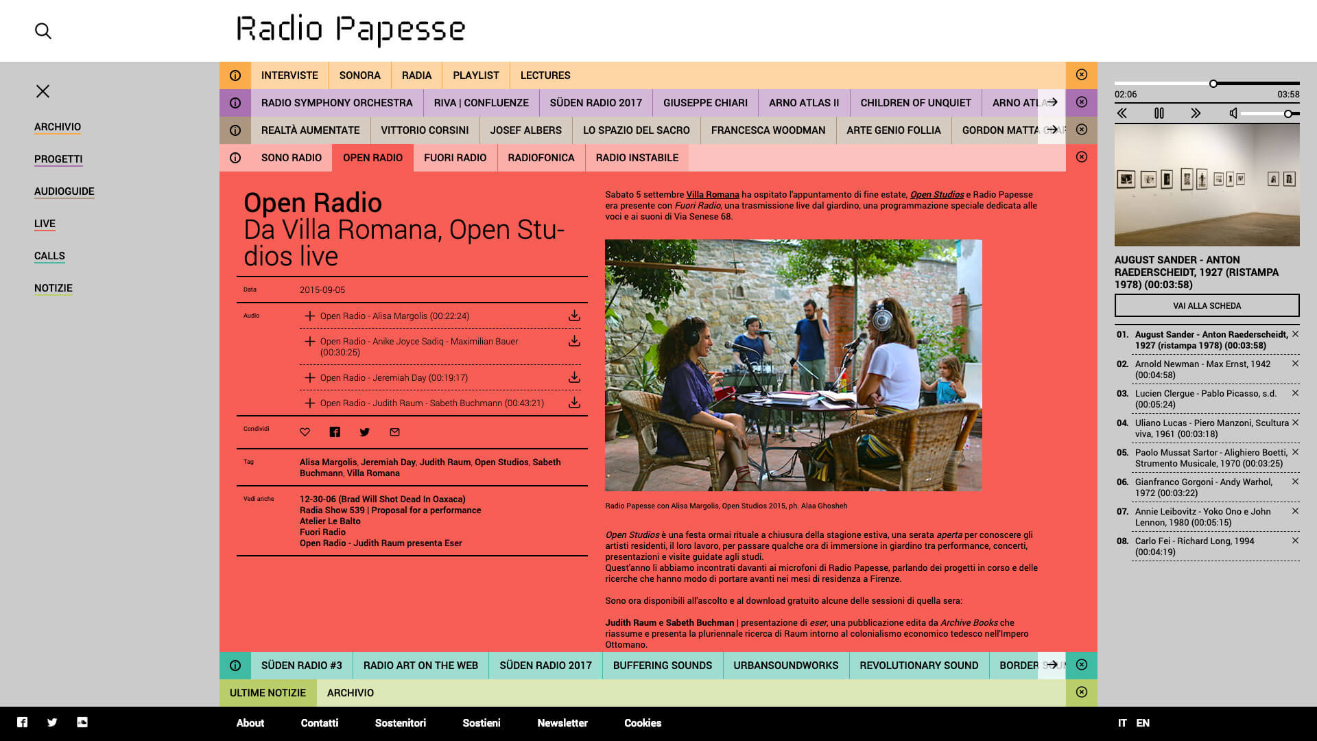Share by email envelope icon
Image resolution: width=1317 pixels, height=741 pixels.
(394, 432)
